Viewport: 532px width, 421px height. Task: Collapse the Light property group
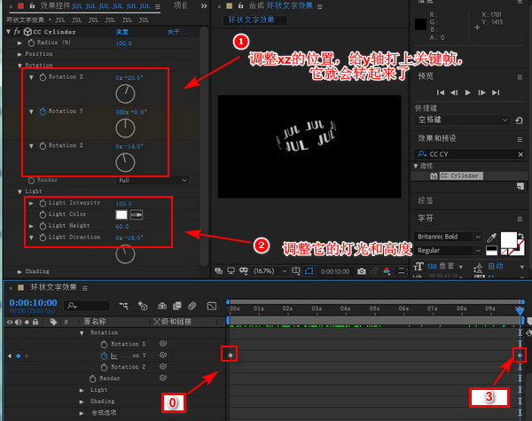click(20, 191)
